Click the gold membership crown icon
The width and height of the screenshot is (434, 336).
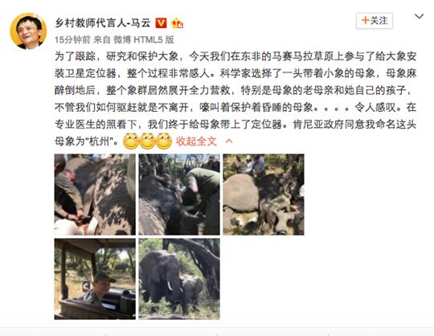(x=177, y=23)
